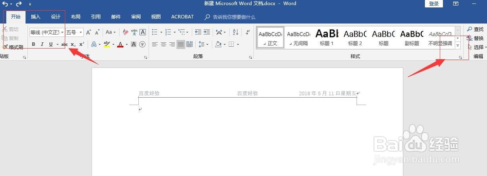The image size is (487, 176).
Task: Expand the styles gallery more arrow
Action: (457, 45)
